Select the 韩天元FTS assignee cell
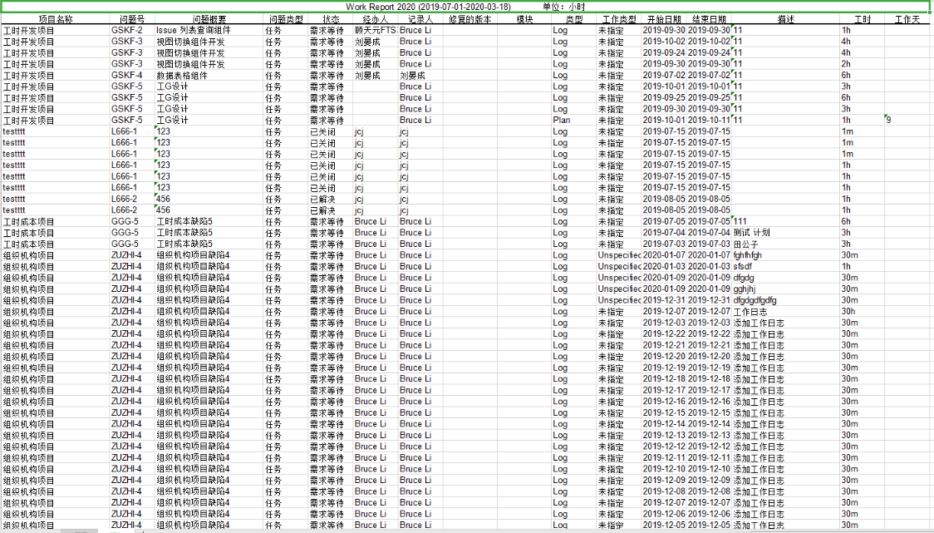This screenshot has height=533, width=934. click(x=375, y=30)
